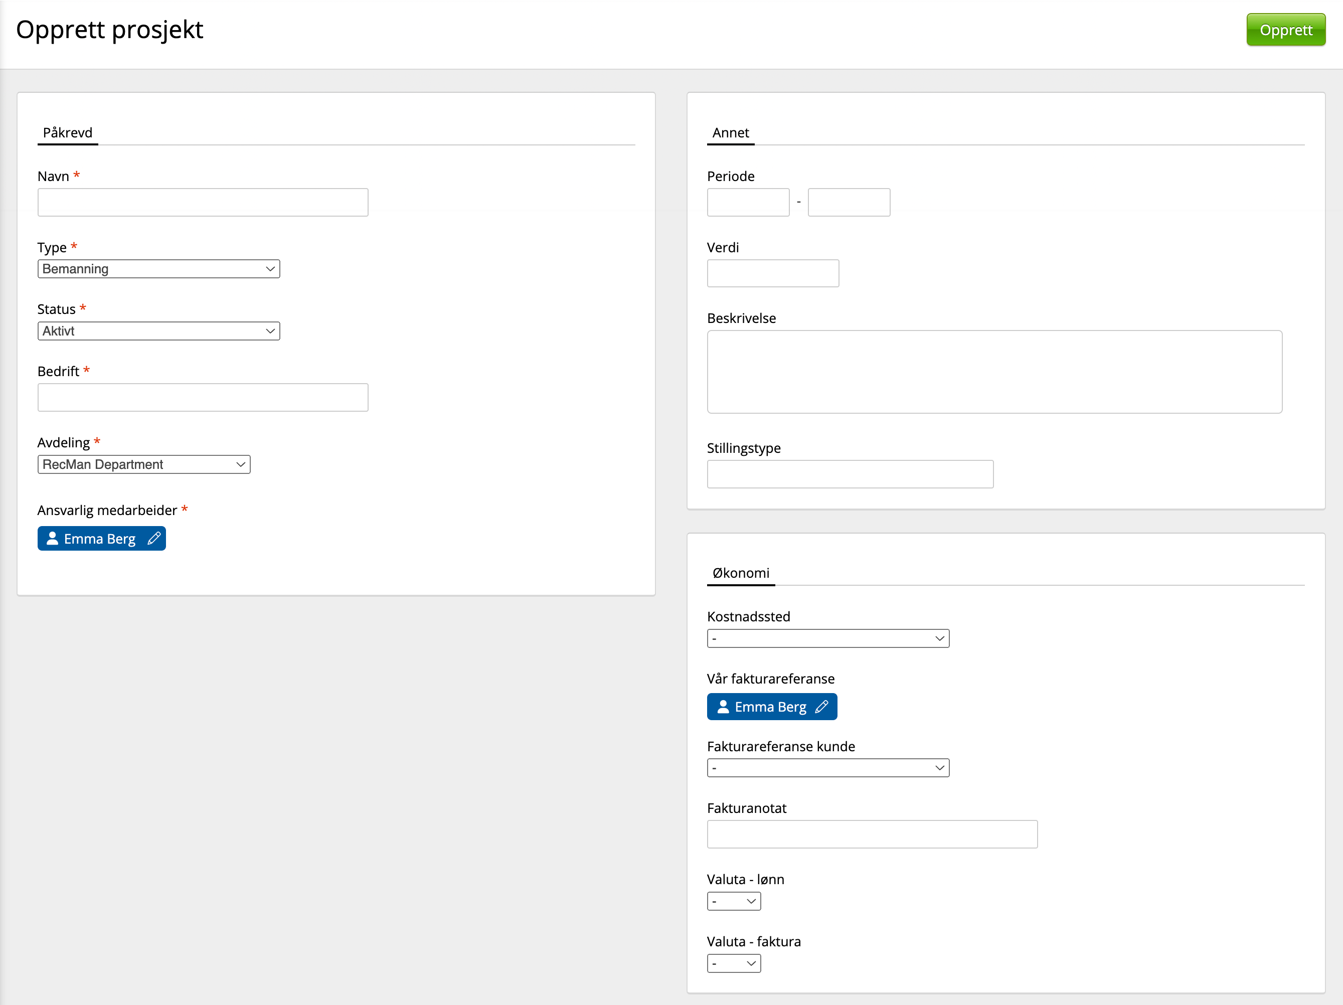Expand the Avdeling RecMan Department dropdown
The height and width of the screenshot is (1005, 1343).
click(x=144, y=464)
